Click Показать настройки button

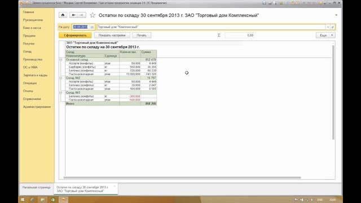click(x=112, y=35)
